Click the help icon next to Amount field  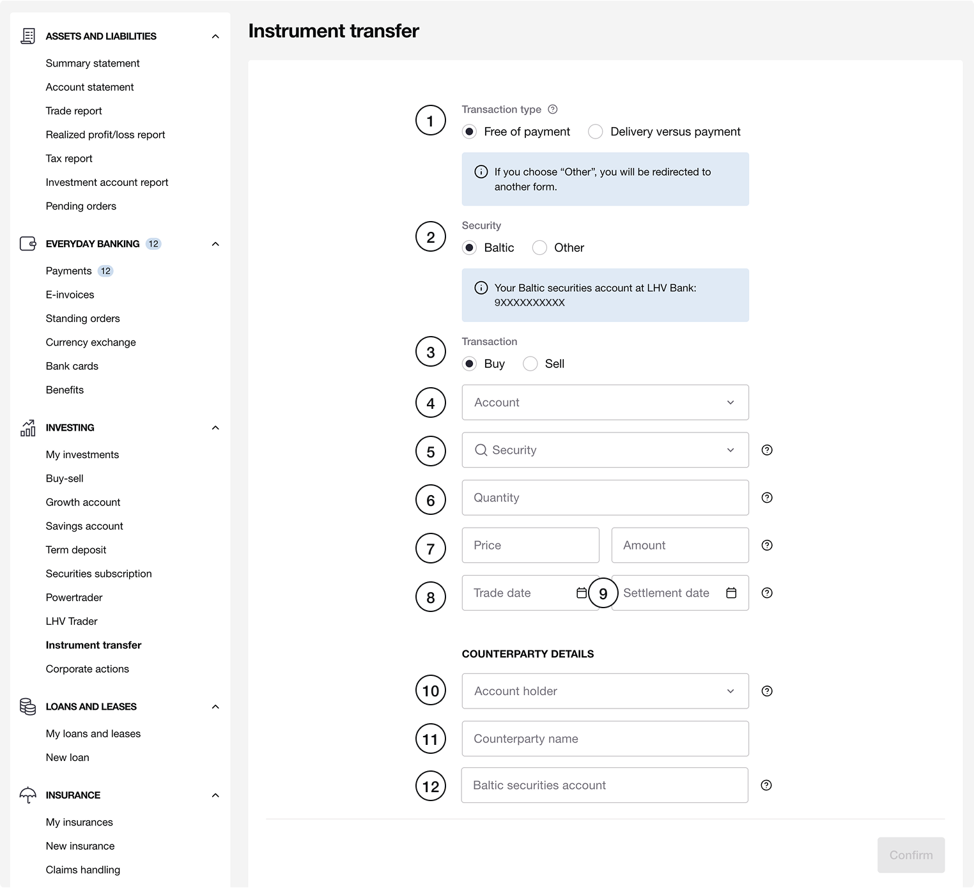tap(767, 546)
